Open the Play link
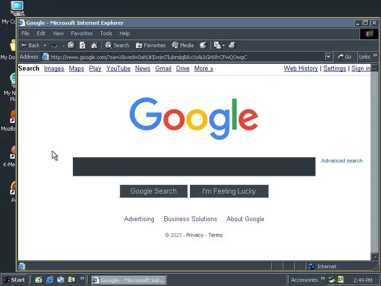This screenshot has height=286, width=381. point(95,69)
